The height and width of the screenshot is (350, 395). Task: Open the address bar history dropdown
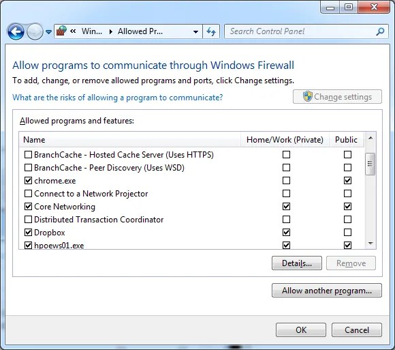[x=195, y=32]
